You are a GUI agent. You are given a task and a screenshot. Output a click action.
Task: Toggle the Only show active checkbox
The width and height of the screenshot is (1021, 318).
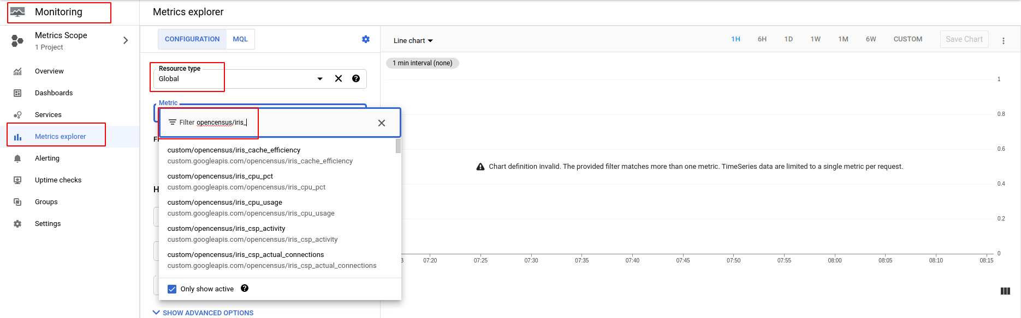[x=172, y=289]
